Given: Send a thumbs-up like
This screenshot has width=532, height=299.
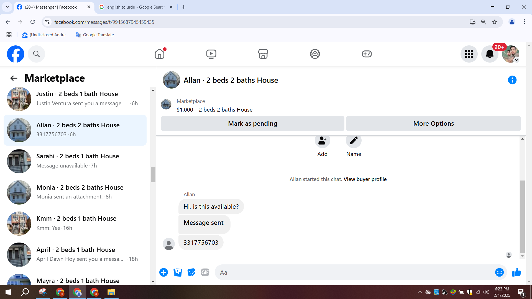Looking at the screenshot, I should (516, 272).
